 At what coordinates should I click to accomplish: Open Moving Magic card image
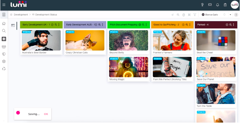tap(128, 67)
